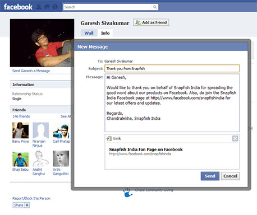
Task: Click the snapfishindia URL under title
Action: pyautogui.click(x=140, y=154)
